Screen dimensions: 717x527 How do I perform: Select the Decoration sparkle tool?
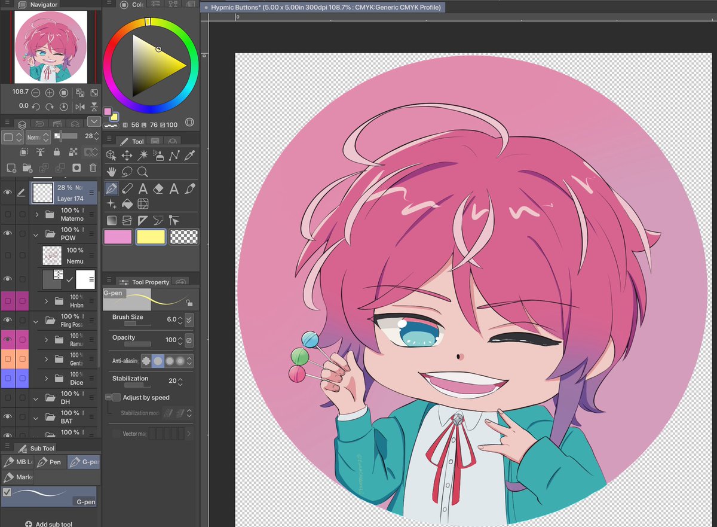111,205
